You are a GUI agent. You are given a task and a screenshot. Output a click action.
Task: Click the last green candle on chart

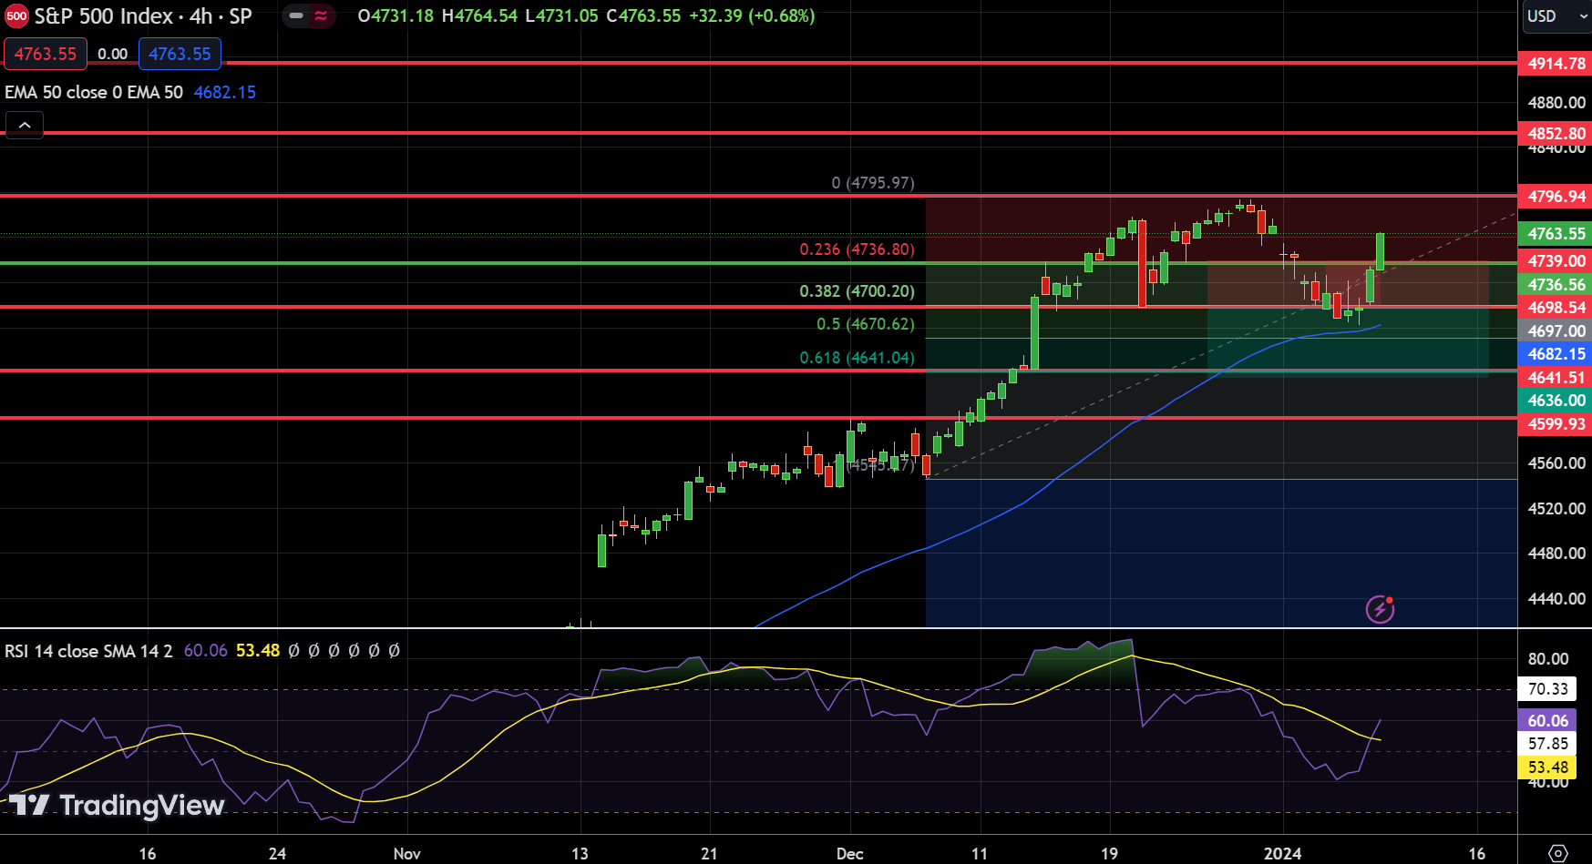pyautogui.click(x=1381, y=251)
